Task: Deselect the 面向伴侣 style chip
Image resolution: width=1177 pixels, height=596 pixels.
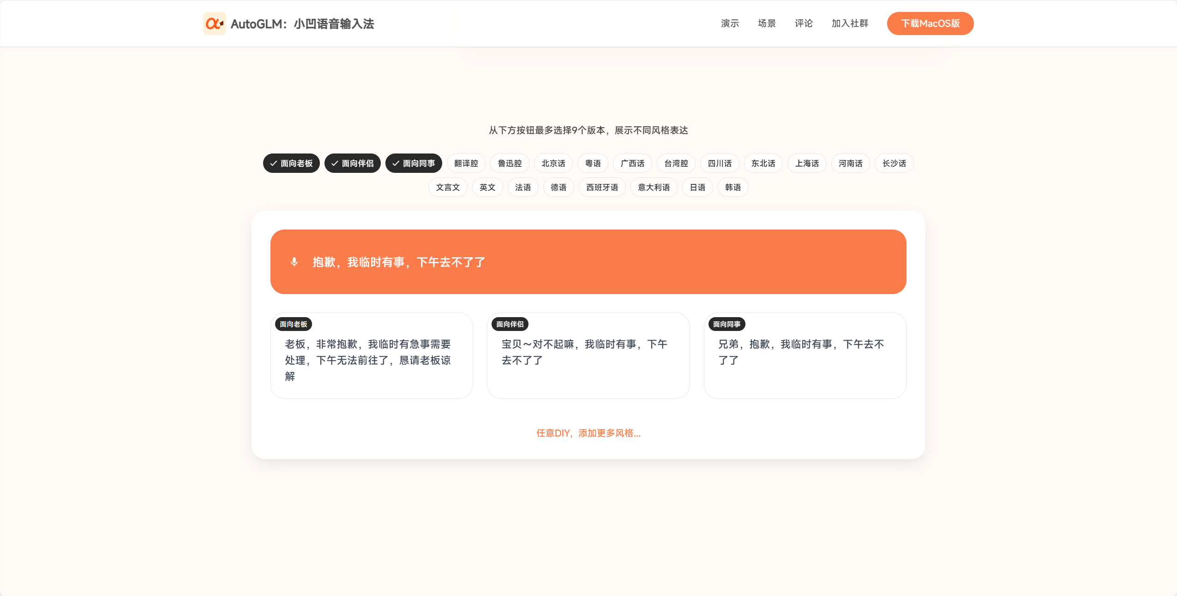Action: coord(353,163)
